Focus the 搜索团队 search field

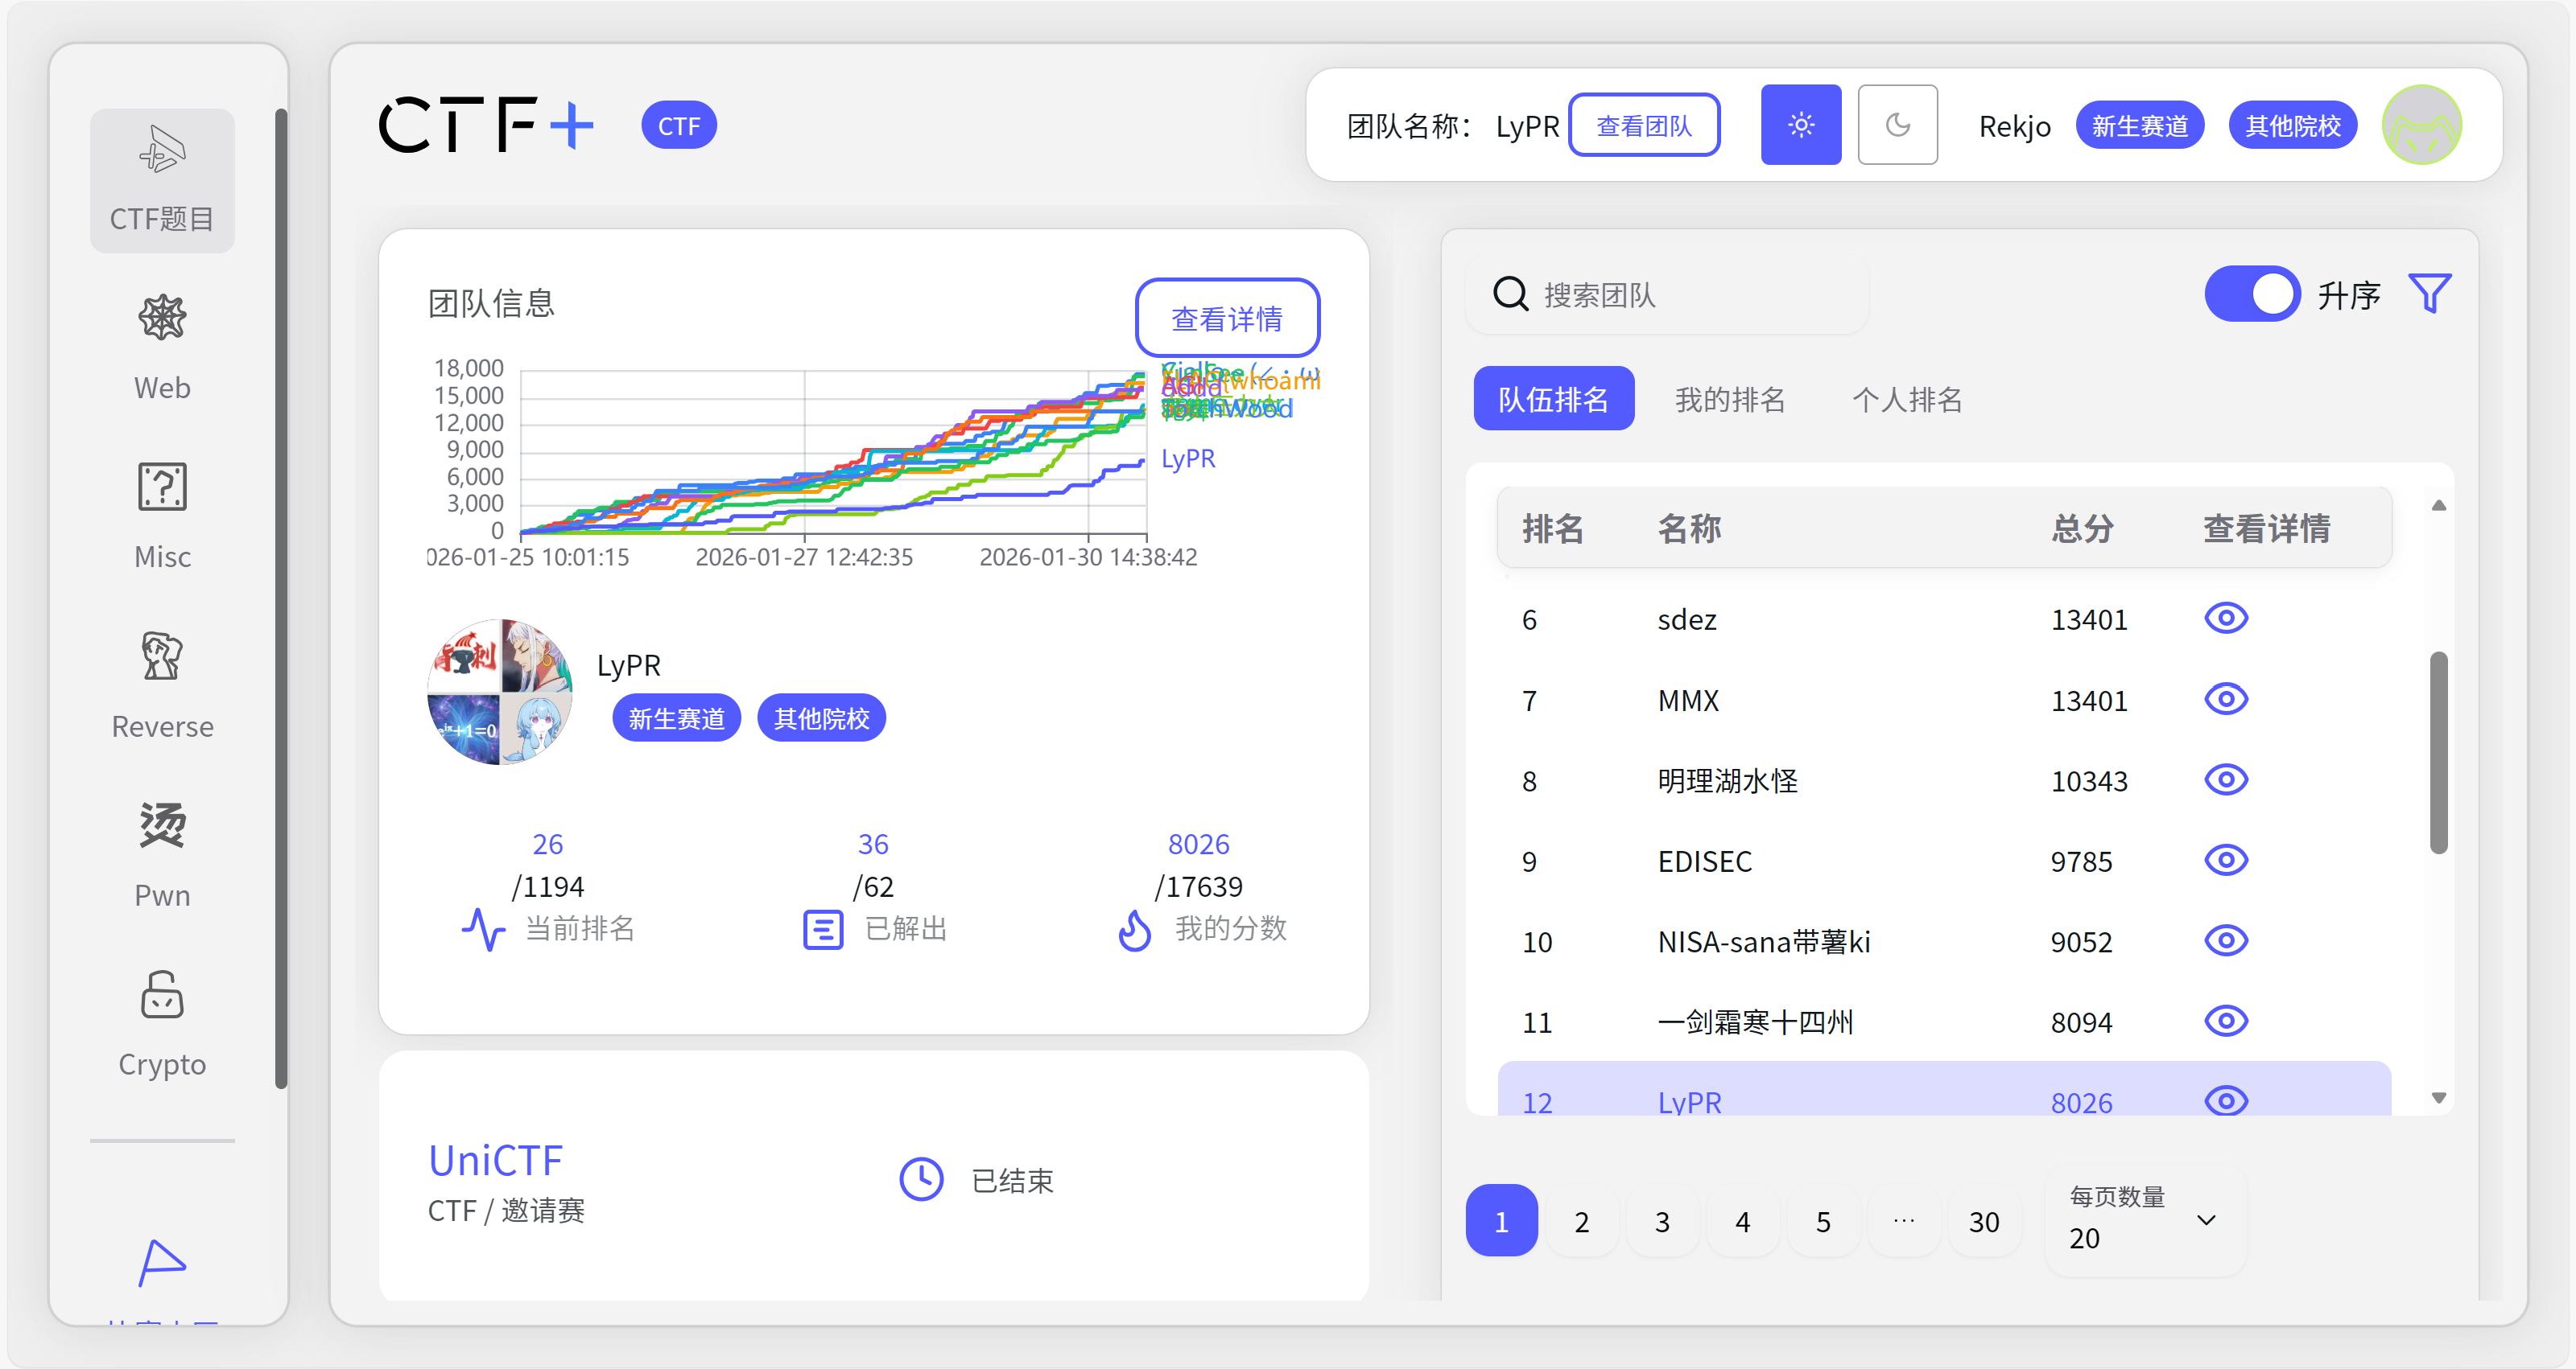(1667, 294)
